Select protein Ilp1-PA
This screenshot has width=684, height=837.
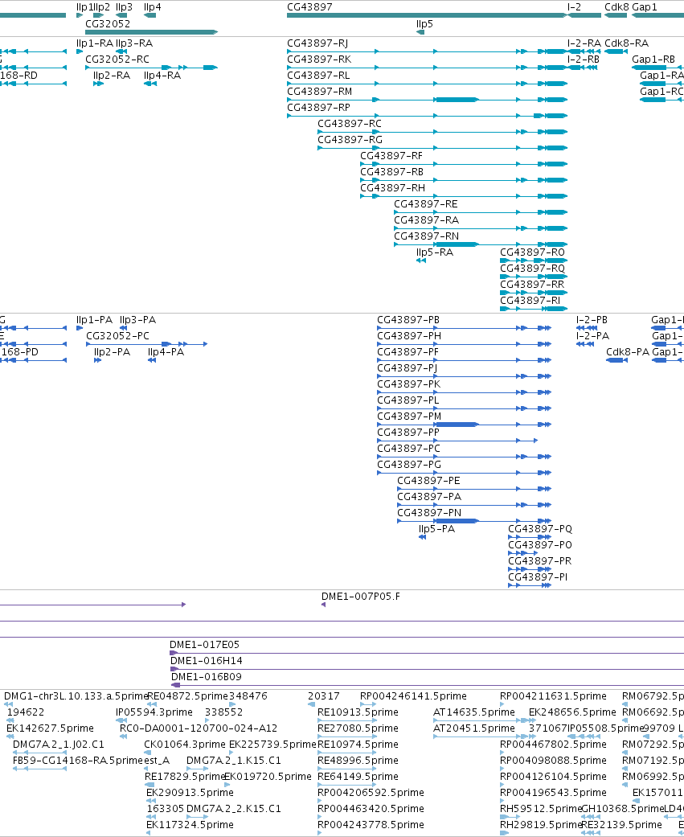94,319
